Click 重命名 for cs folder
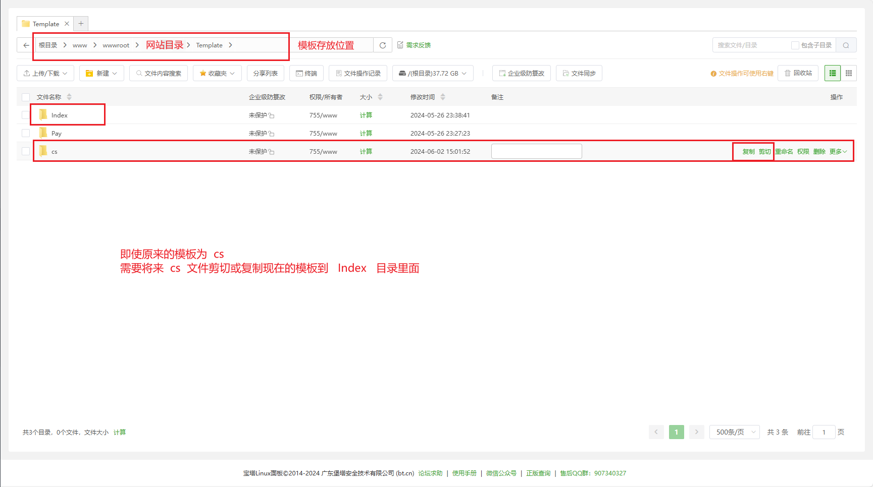This screenshot has width=873, height=487. [x=784, y=152]
